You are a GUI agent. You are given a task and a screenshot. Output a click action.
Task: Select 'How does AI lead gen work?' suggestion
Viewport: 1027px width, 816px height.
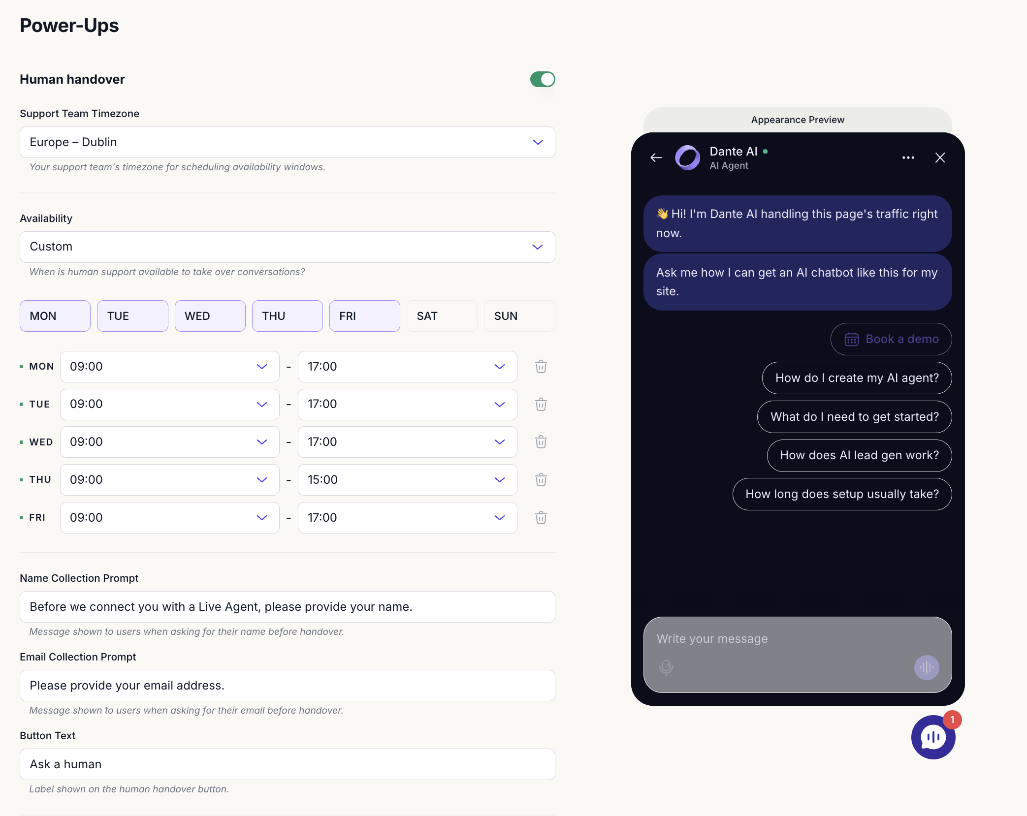click(859, 455)
